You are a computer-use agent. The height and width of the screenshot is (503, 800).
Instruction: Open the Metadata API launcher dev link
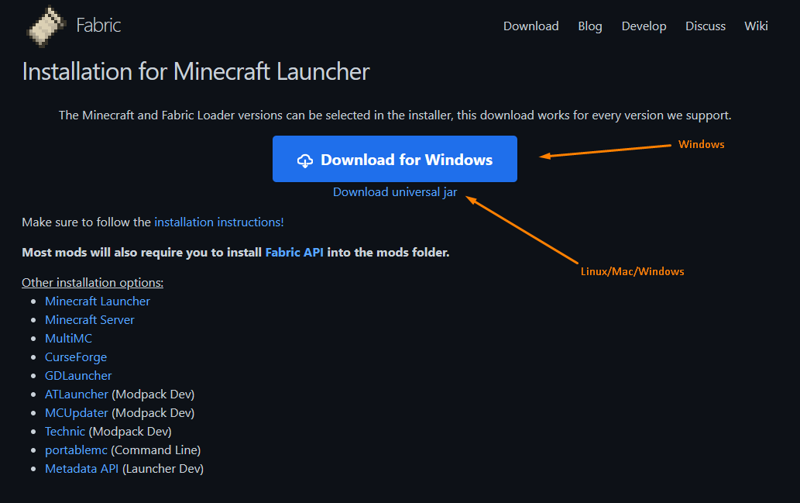[x=81, y=469]
